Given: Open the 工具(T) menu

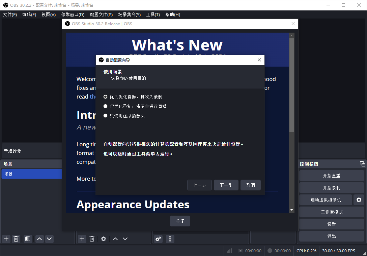Looking at the screenshot, I should [153, 14].
